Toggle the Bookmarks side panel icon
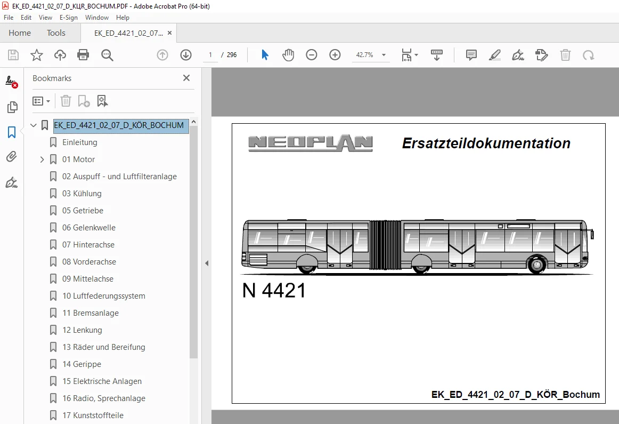 (x=12, y=132)
